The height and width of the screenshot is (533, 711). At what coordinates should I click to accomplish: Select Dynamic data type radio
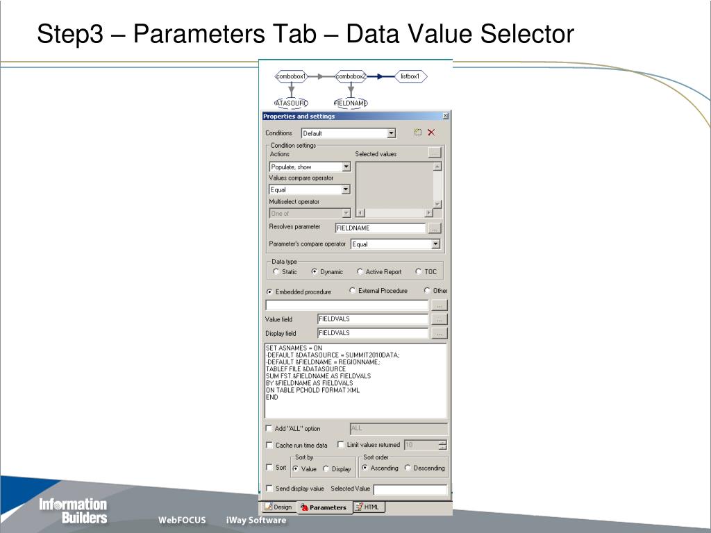point(315,271)
